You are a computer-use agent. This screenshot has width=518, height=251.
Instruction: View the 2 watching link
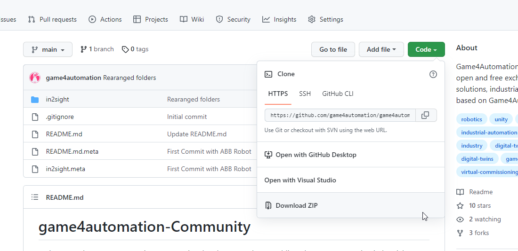[x=479, y=220]
